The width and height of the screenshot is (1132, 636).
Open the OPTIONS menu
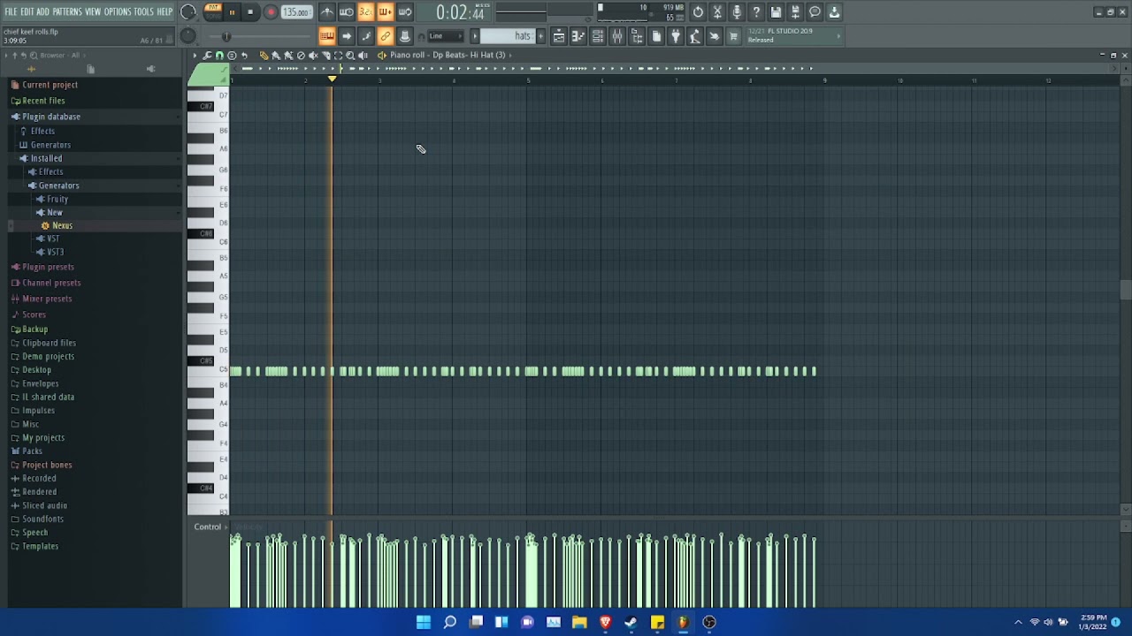(x=118, y=11)
